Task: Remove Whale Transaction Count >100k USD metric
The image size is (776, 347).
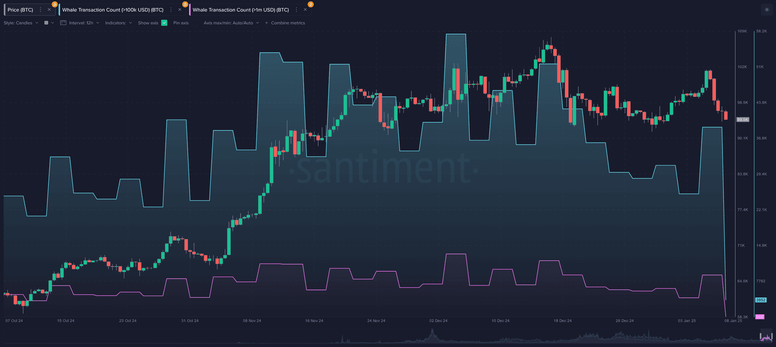Action: [x=179, y=10]
